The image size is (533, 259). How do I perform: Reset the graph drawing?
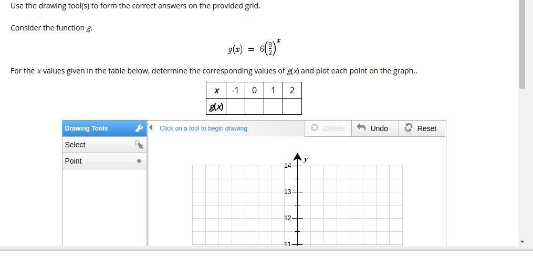pos(422,128)
